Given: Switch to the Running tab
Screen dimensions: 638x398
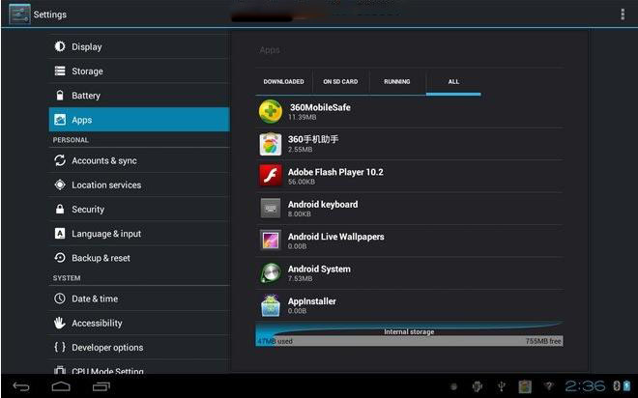Looking at the screenshot, I should (x=397, y=82).
